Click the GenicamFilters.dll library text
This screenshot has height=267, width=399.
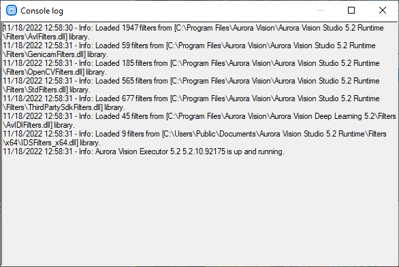(x=55, y=54)
